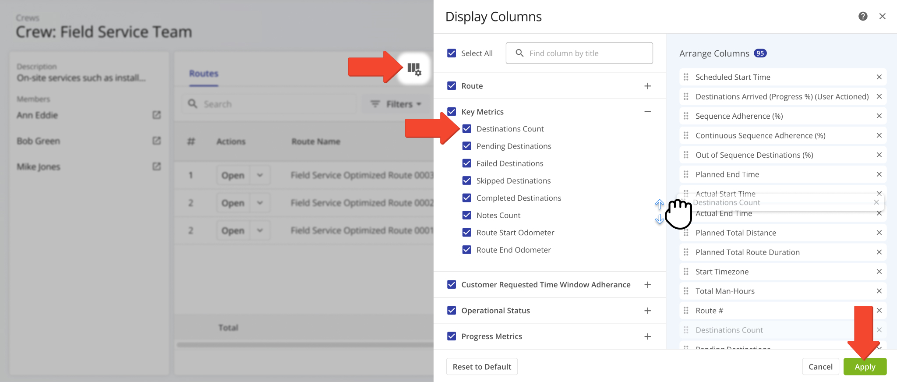This screenshot has height=382, width=897.
Task: Click the Reset to Default button
Action: [482, 367]
